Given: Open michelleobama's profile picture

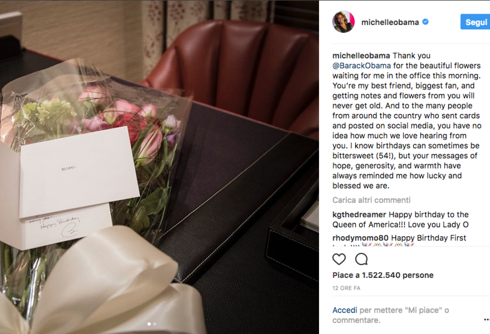Looking at the screenshot, I should pos(343,22).
